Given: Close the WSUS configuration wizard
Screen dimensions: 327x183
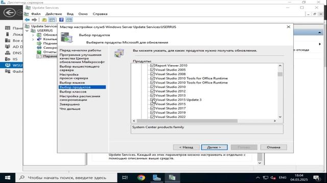Looking at the screenshot, I should pyautogui.click(x=288, y=27).
